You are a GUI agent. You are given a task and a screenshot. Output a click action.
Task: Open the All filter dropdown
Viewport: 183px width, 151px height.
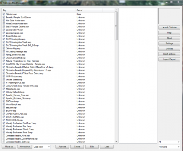169,142
